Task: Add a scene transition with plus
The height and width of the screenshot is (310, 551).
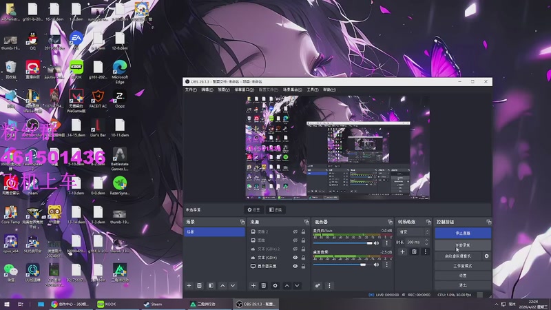Action: [403, 251]
